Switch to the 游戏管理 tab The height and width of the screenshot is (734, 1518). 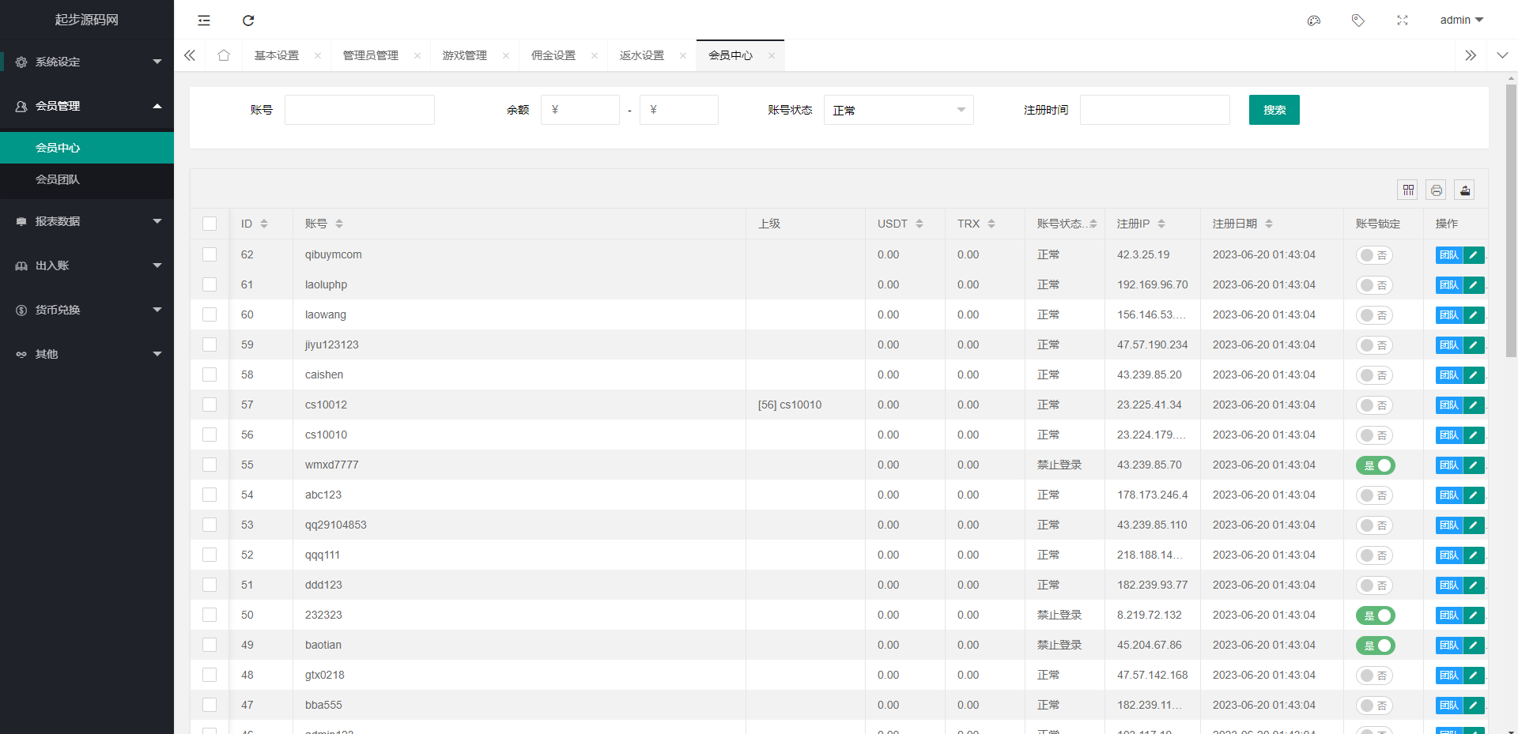[464, 55]
